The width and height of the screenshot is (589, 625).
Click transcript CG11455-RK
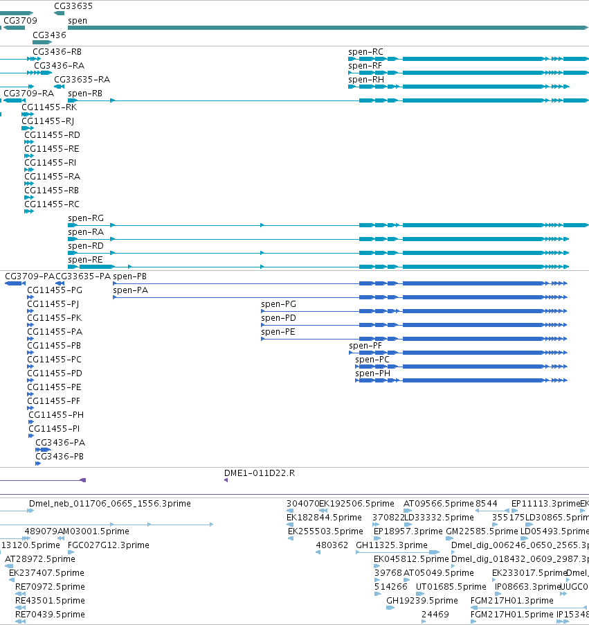point(49,107)
